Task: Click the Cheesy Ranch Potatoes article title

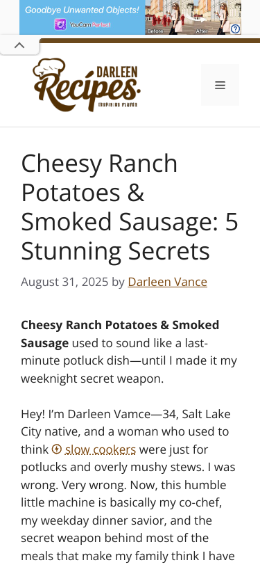Action: tap(130, 207)
